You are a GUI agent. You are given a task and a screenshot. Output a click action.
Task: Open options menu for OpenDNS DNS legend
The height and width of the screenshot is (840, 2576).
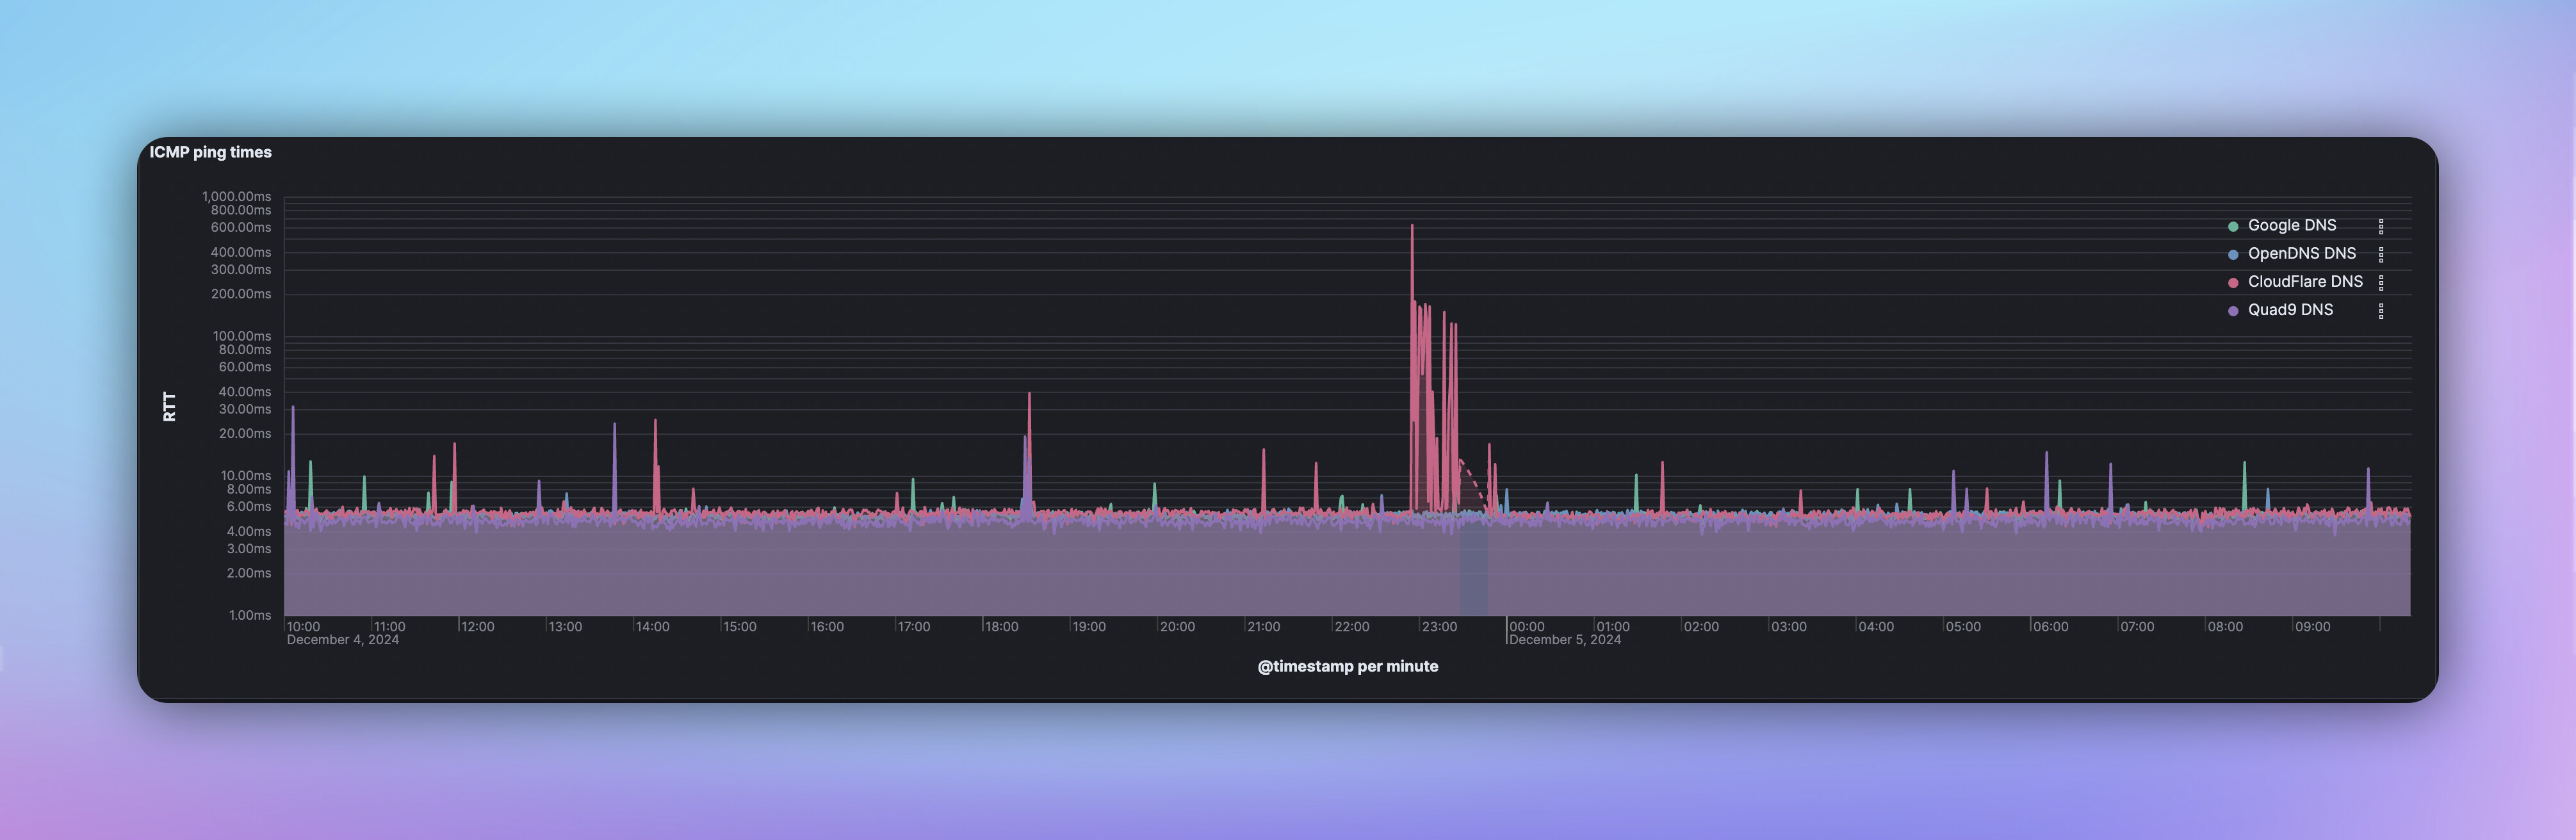pyautogui.click(x=2381, y=254)
